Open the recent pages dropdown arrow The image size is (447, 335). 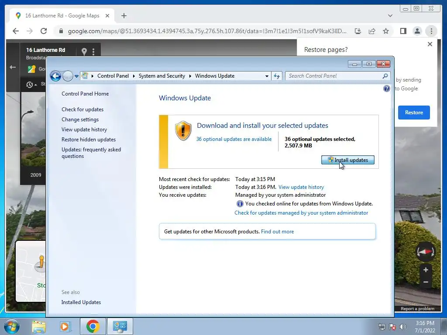coord(76,76)
